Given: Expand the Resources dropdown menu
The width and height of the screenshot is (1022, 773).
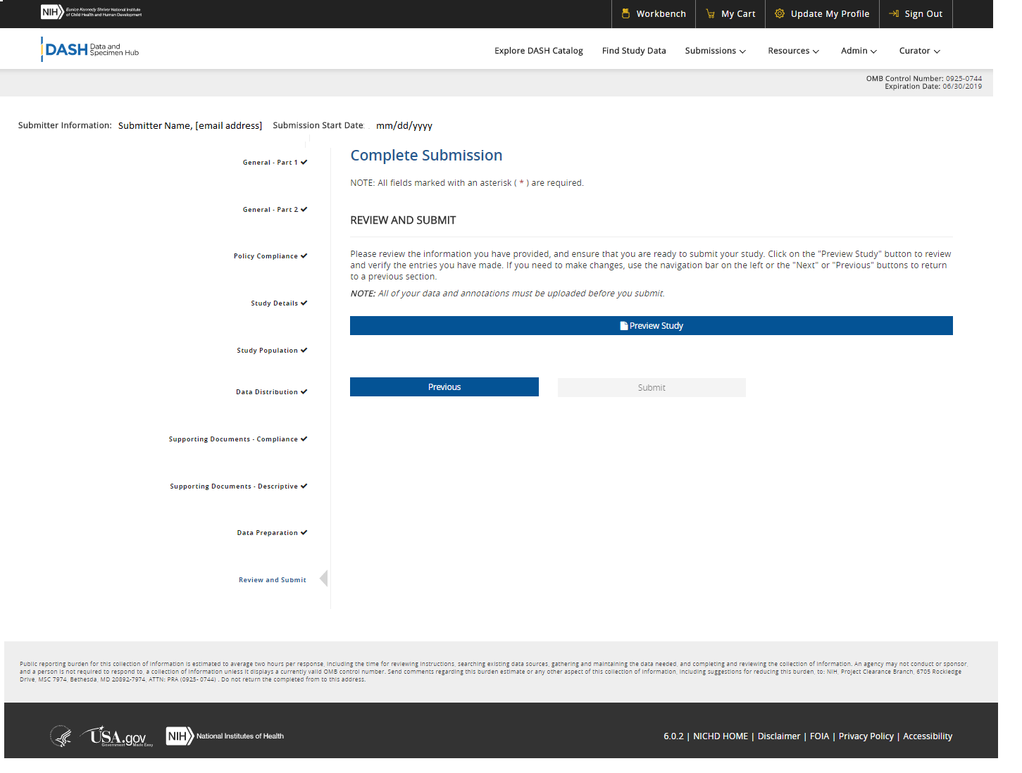Looking at the screenshot, I should [x=793, y=51].
